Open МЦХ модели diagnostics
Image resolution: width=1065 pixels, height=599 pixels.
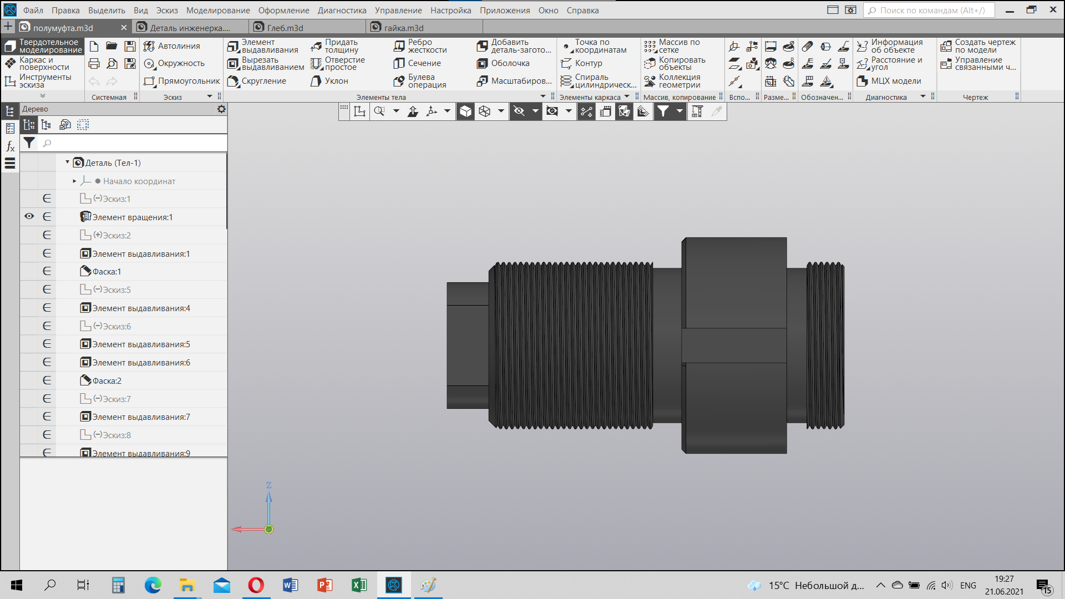click(x=889, y=81)
